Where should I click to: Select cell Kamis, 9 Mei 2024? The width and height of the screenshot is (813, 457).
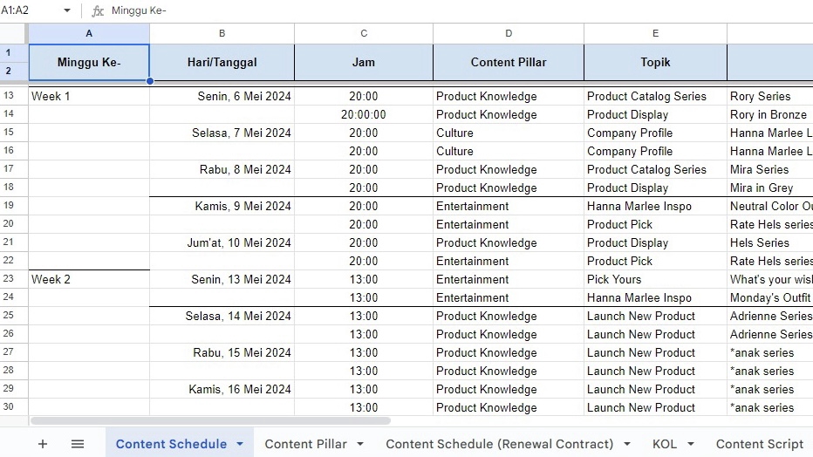pyautogui.click(x=222, y=206)
